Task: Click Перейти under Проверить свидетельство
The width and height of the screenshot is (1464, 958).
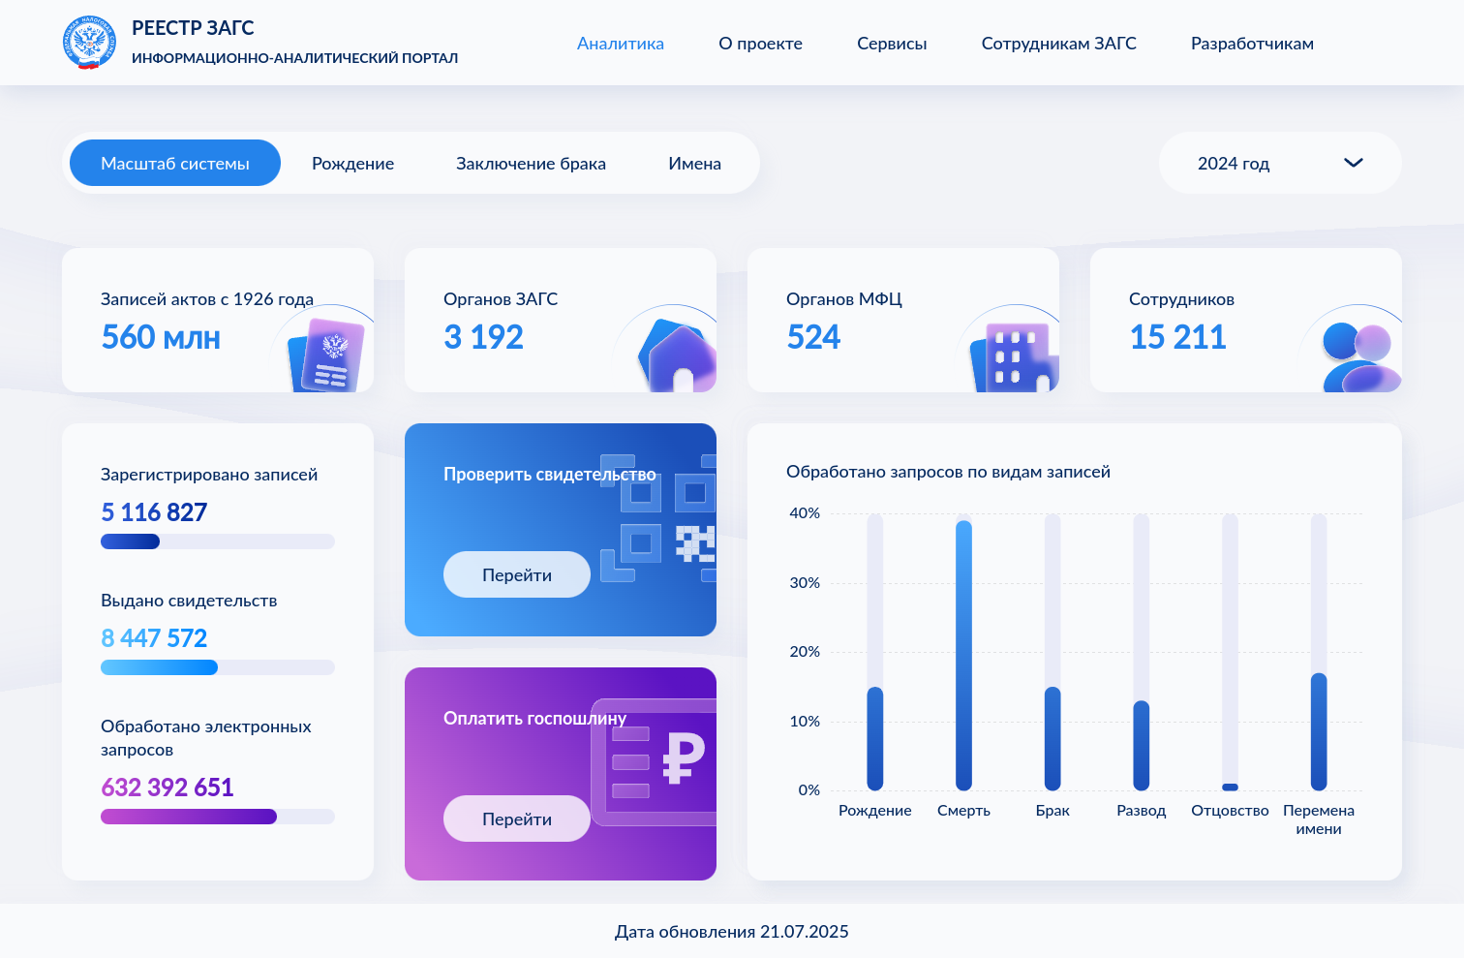Action: (x=517, y=574)
